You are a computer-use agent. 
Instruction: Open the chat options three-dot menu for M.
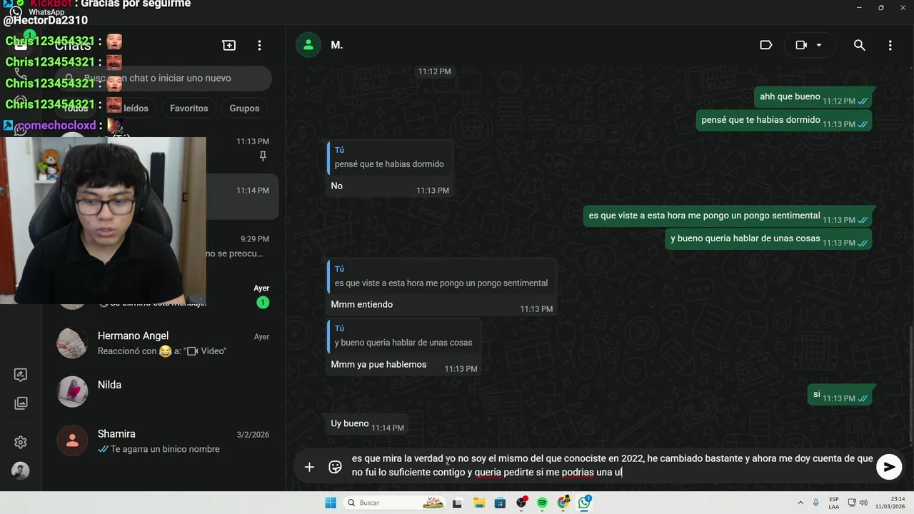[890, 45]
